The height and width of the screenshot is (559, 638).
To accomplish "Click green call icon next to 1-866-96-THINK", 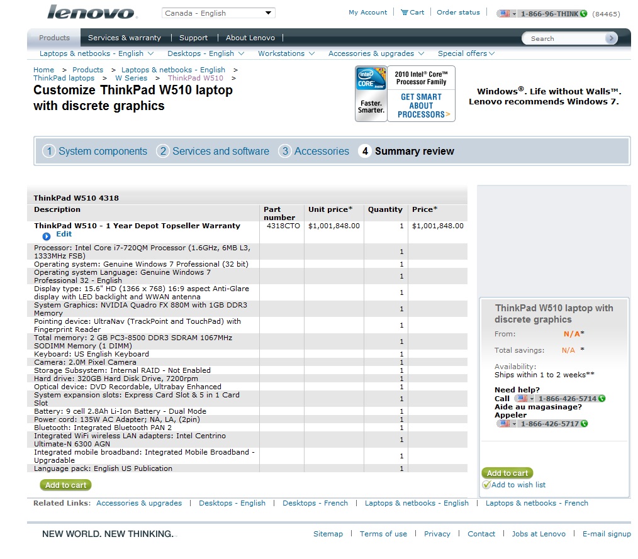I will coord(583,13).
